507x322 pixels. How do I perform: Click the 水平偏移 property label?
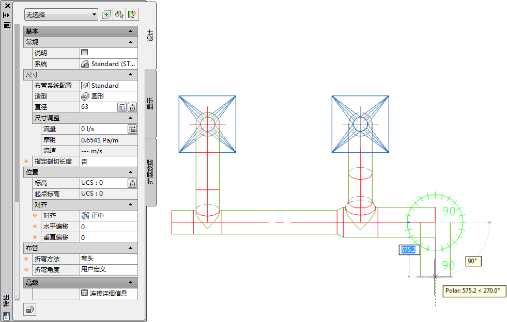(x=56, y=227)
